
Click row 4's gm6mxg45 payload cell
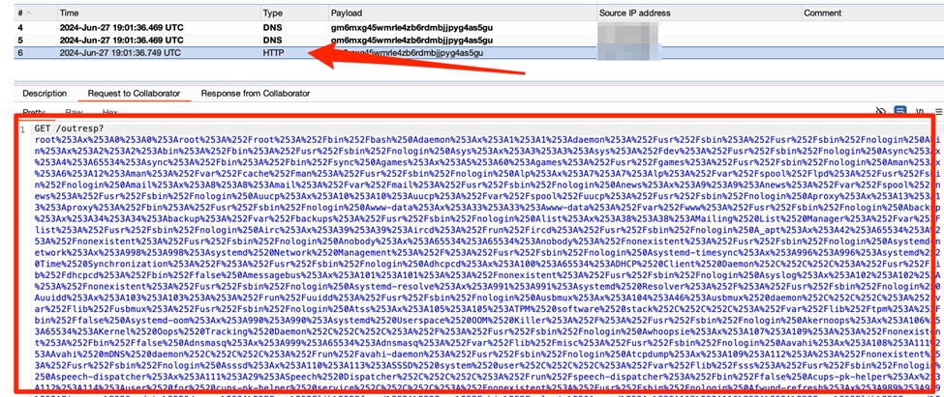pyautogui.click(x=411, y=28)
